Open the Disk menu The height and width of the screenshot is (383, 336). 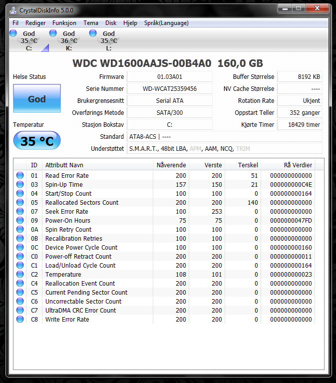pos(111,23)
